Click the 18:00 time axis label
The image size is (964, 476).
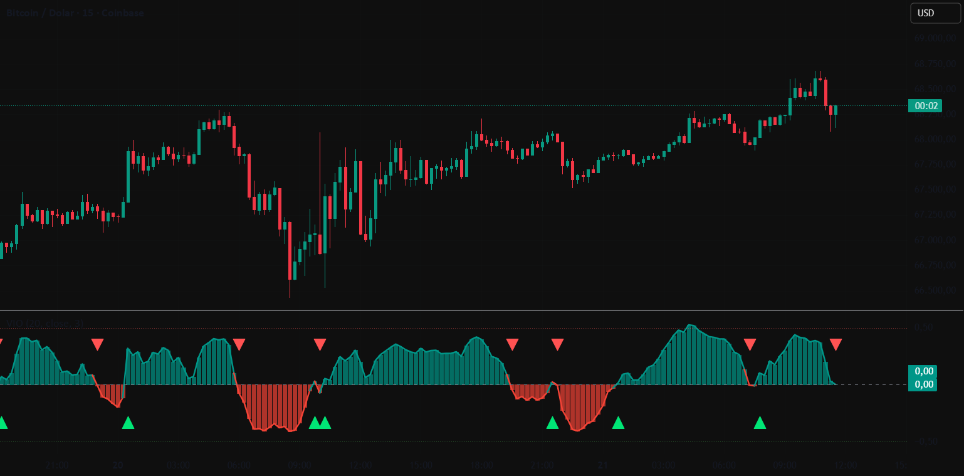pyautogui.click(x=481, y=466)
